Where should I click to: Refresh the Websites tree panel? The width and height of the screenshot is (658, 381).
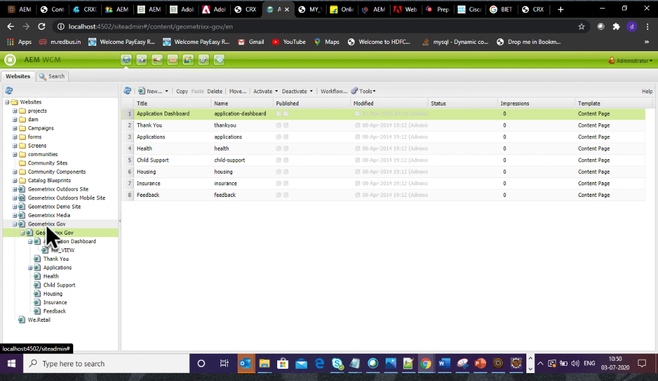pos(9,90)
